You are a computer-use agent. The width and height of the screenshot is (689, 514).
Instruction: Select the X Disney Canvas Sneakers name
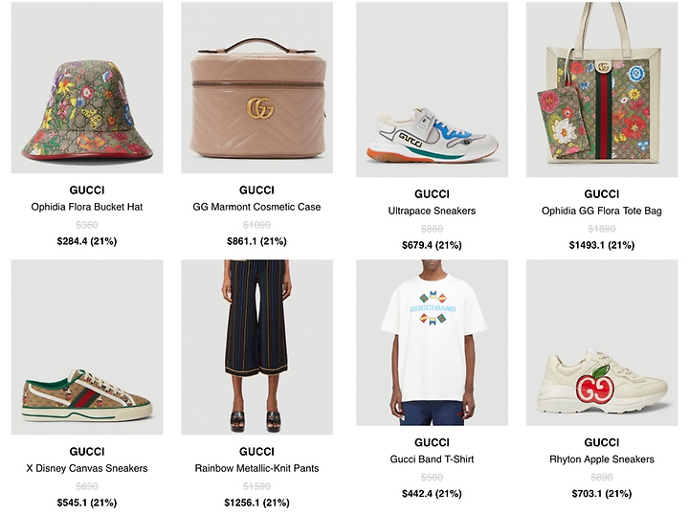[87, 468]
